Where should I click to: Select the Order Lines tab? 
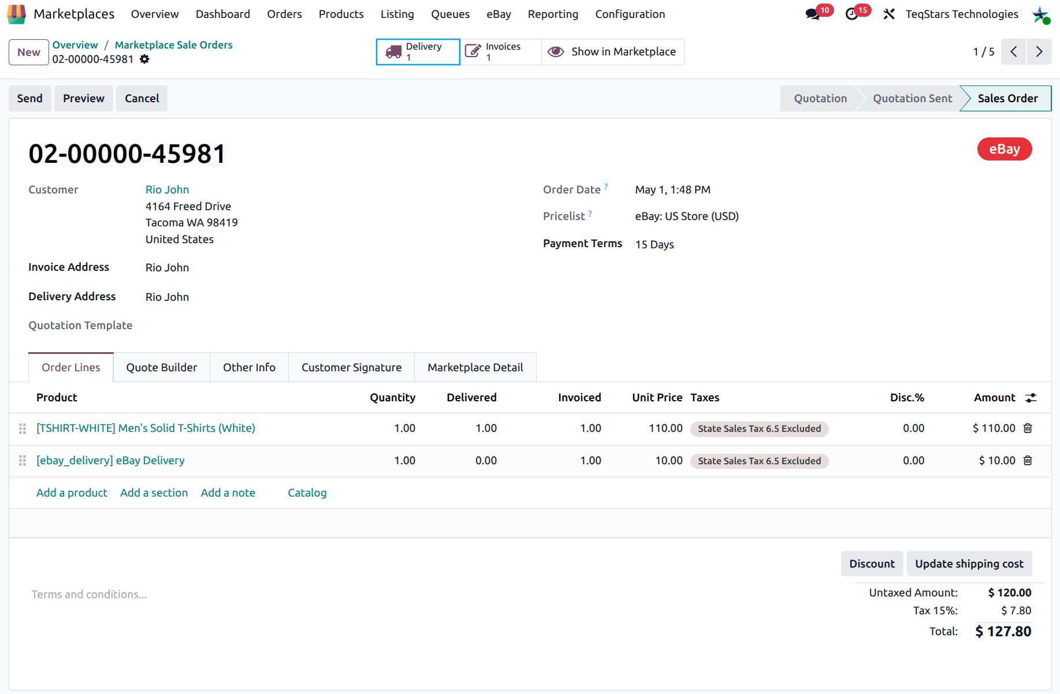coord(71,367)
